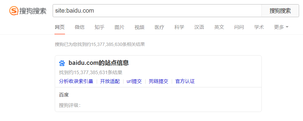
Task: Open the 视频 tab
Action: click(x=140, y=27)
